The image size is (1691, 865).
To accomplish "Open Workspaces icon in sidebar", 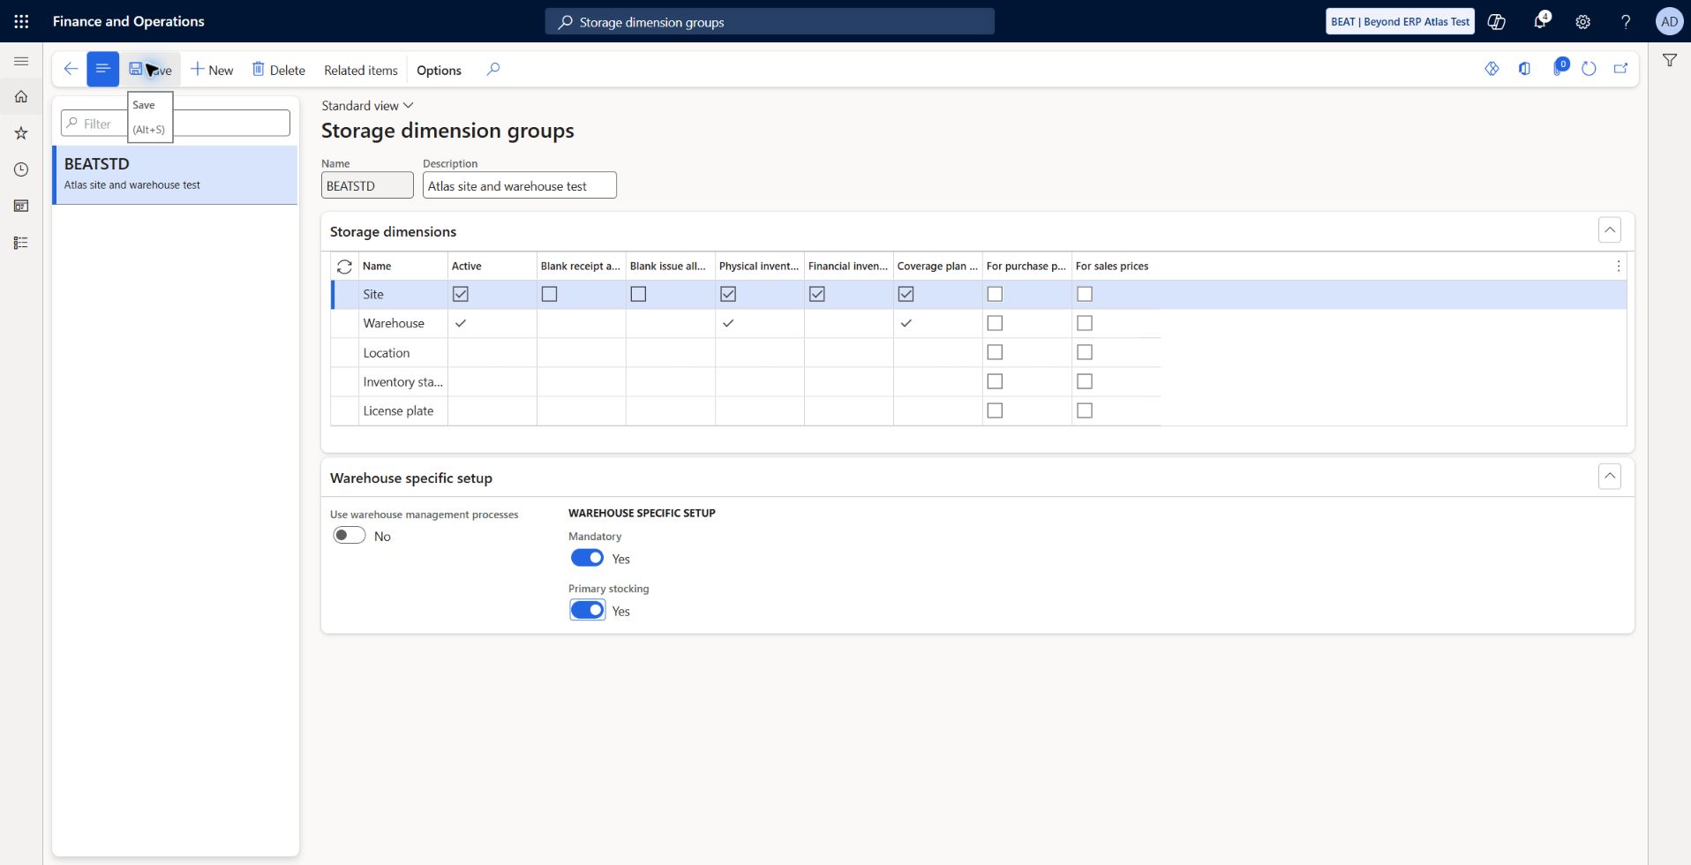I will 21,206.
